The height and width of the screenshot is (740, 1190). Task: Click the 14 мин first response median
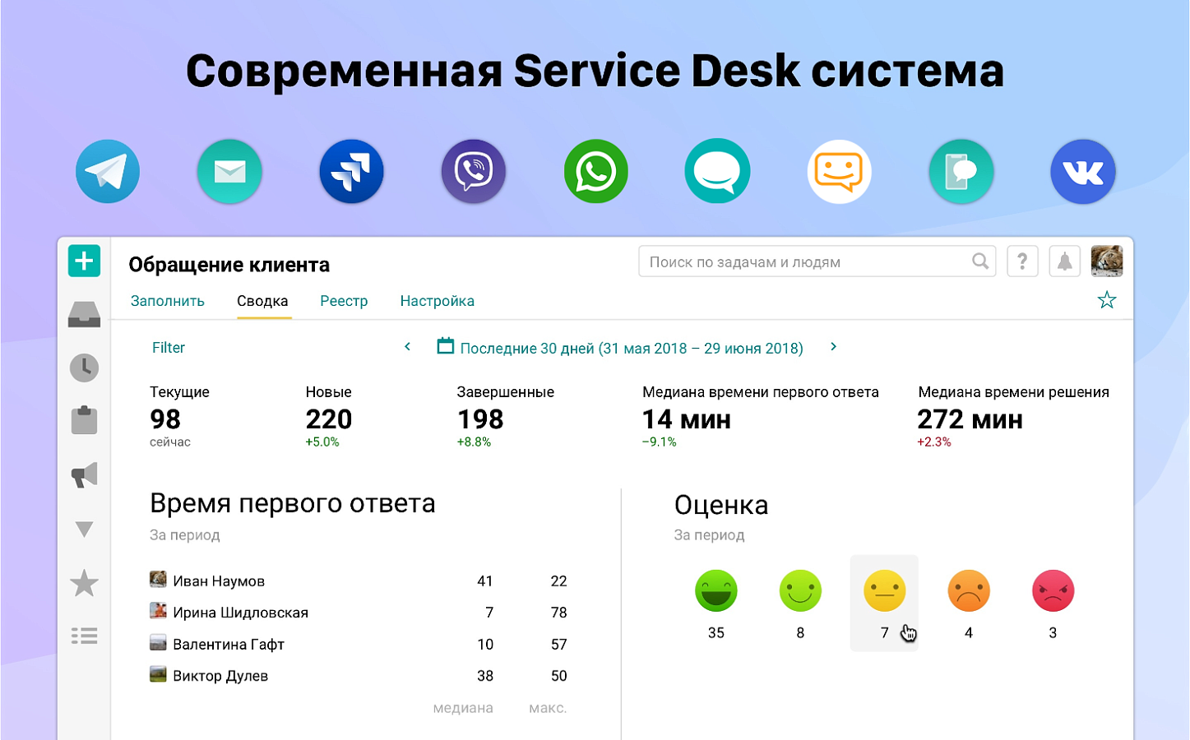pyautogui.click(x=687, y=419)
